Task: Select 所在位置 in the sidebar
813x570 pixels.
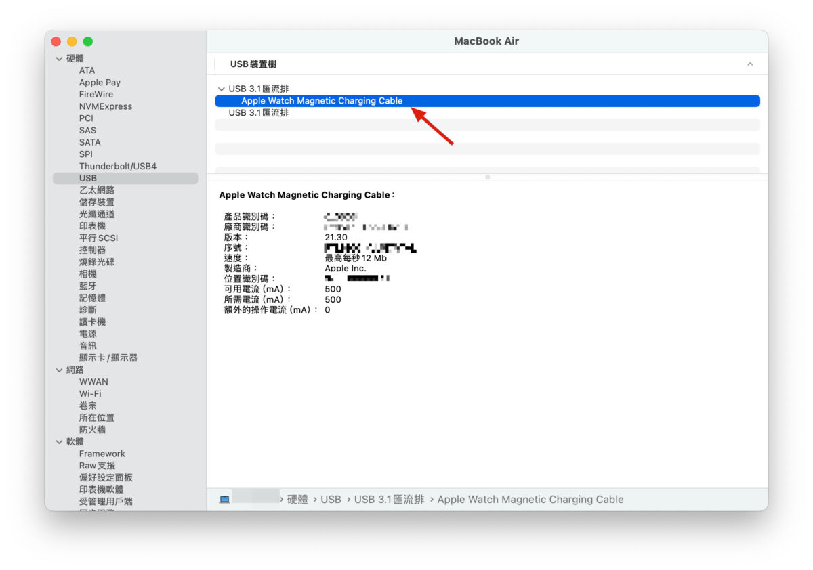Action: (x=97, y=418)
